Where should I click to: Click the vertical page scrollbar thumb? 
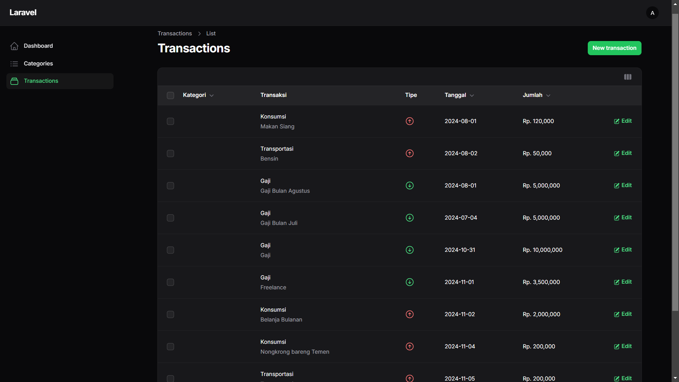click(675, 163)
